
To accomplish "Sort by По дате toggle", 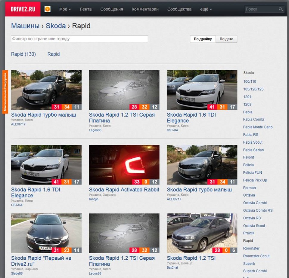I will click(226, 39).
